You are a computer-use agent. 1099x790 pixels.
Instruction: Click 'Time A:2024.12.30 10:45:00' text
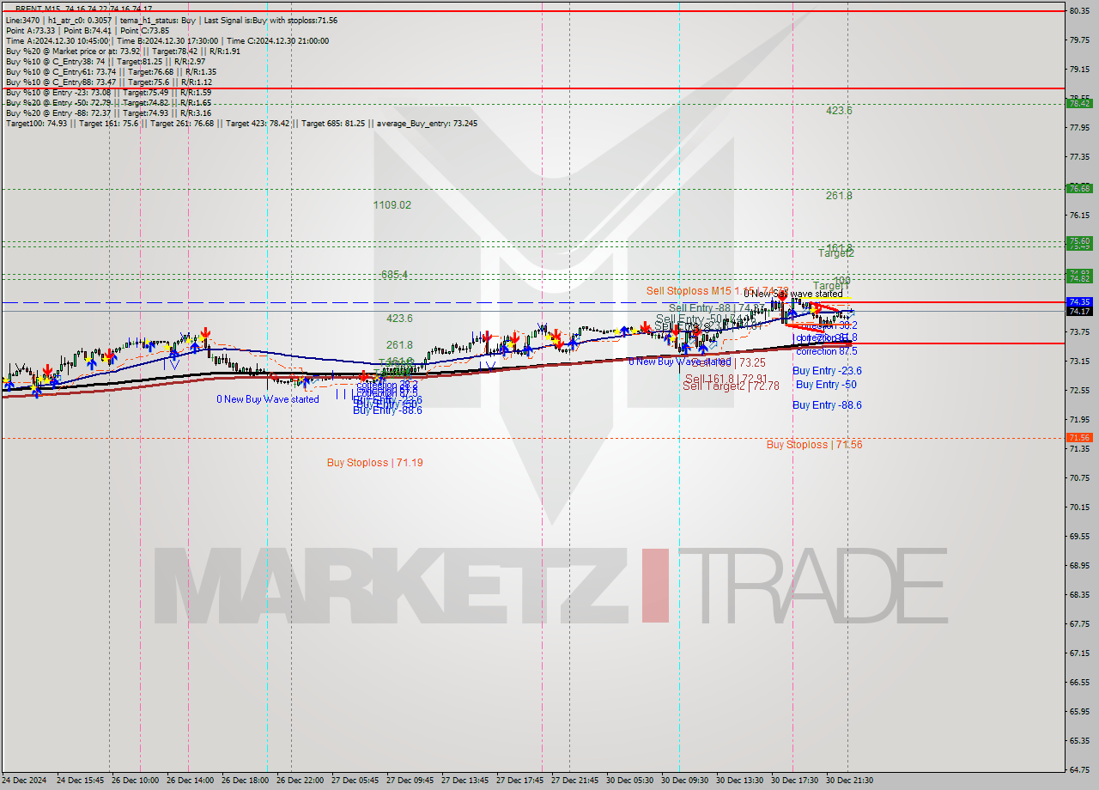point(57,40)
